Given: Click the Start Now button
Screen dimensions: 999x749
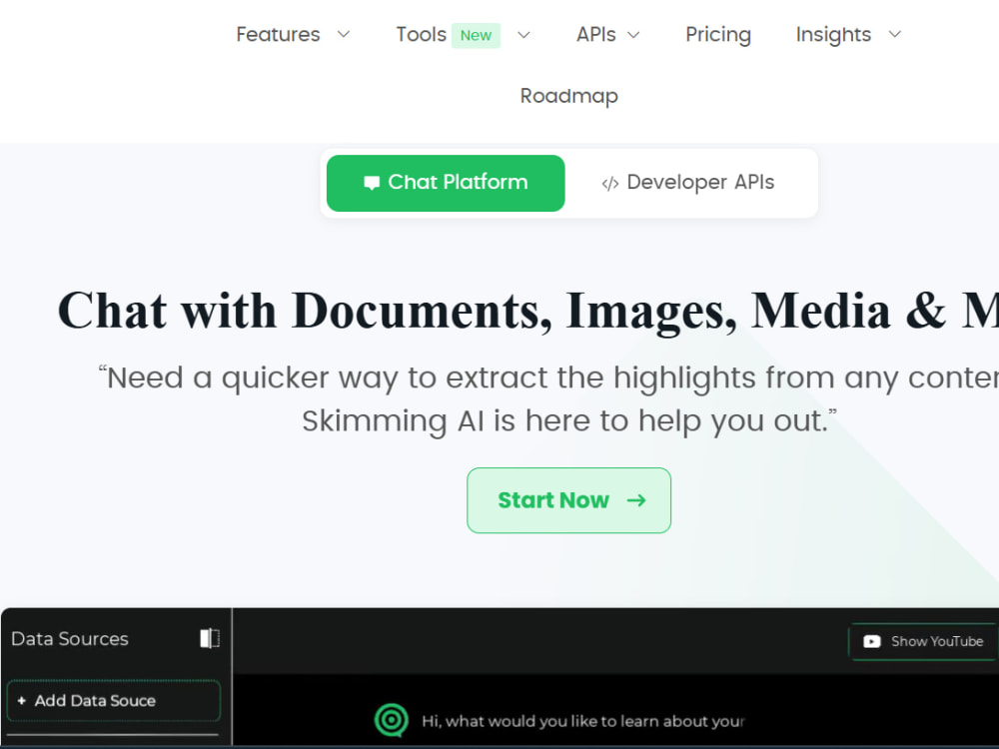Looking at the screenshot, I should 569,500.
